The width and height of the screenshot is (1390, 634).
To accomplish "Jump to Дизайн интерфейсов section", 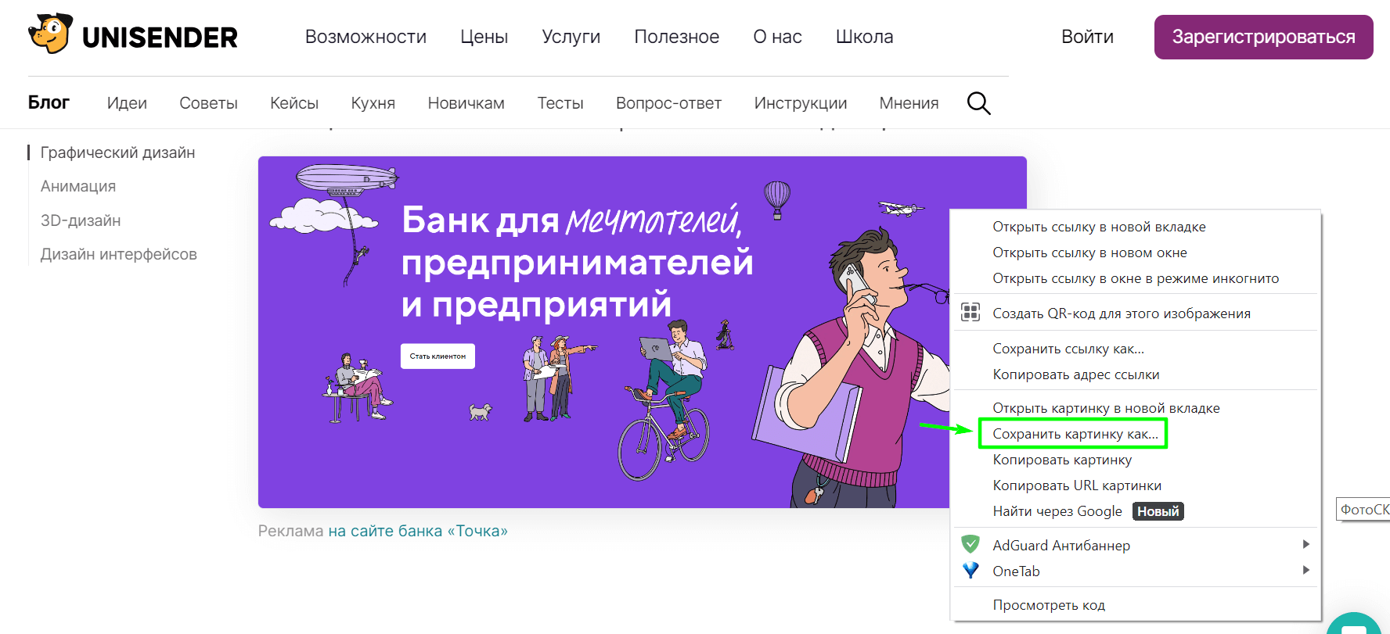I will pos(119,254).
